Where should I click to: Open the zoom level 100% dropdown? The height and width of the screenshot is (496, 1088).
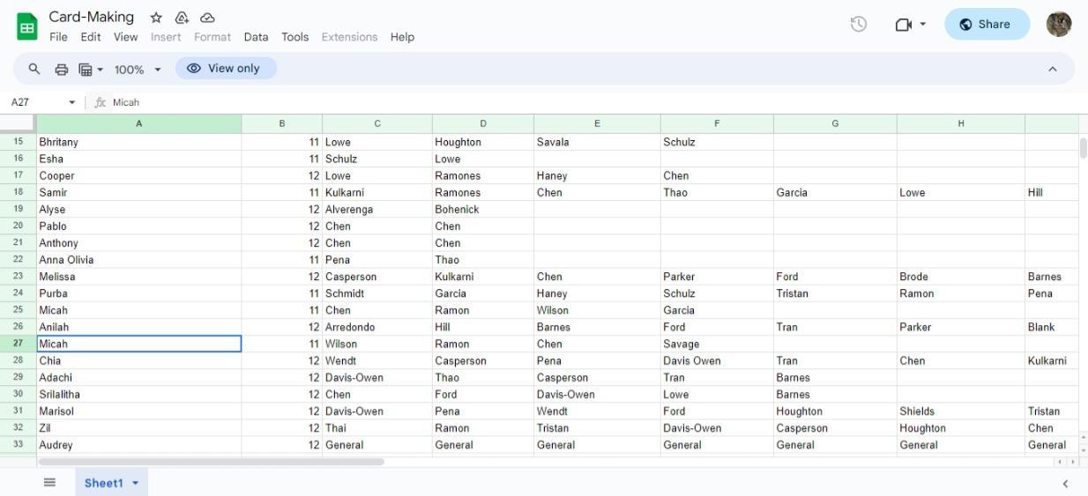(x=138, y=69)
